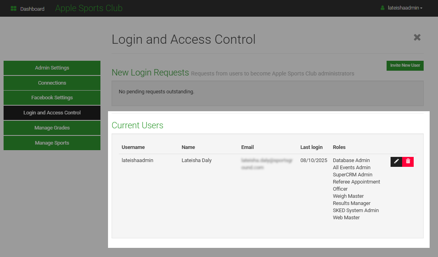Open Facebook Settings in the sidebar

coord(52,98)
